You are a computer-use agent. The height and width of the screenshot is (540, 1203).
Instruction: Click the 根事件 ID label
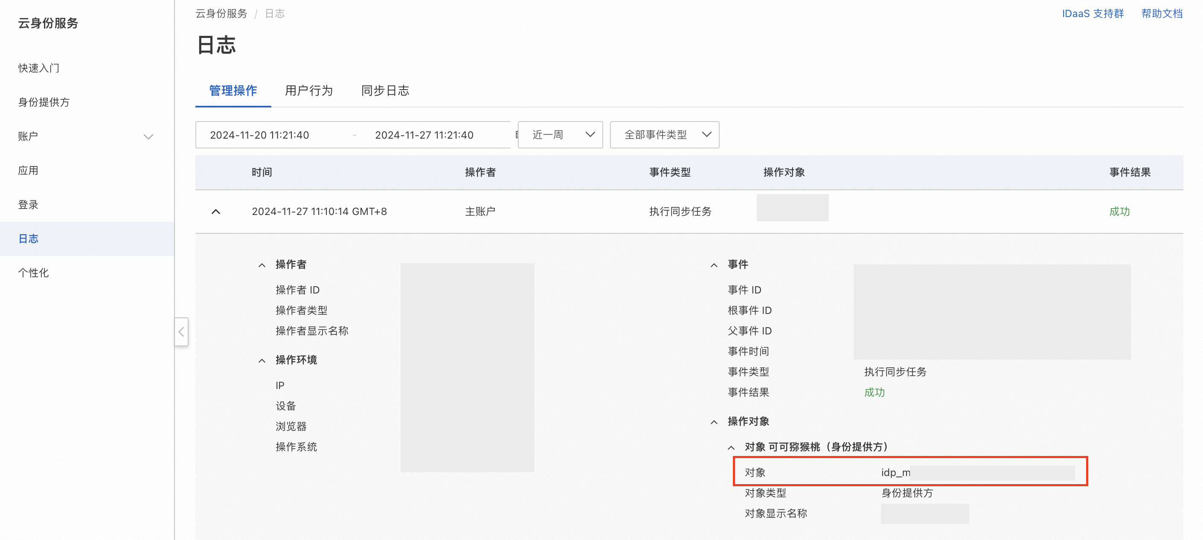pyautogui.click(x=750, y=311)
